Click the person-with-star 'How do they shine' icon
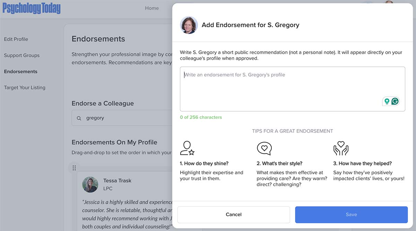This screenshot has height=231, width=416. 187,148
